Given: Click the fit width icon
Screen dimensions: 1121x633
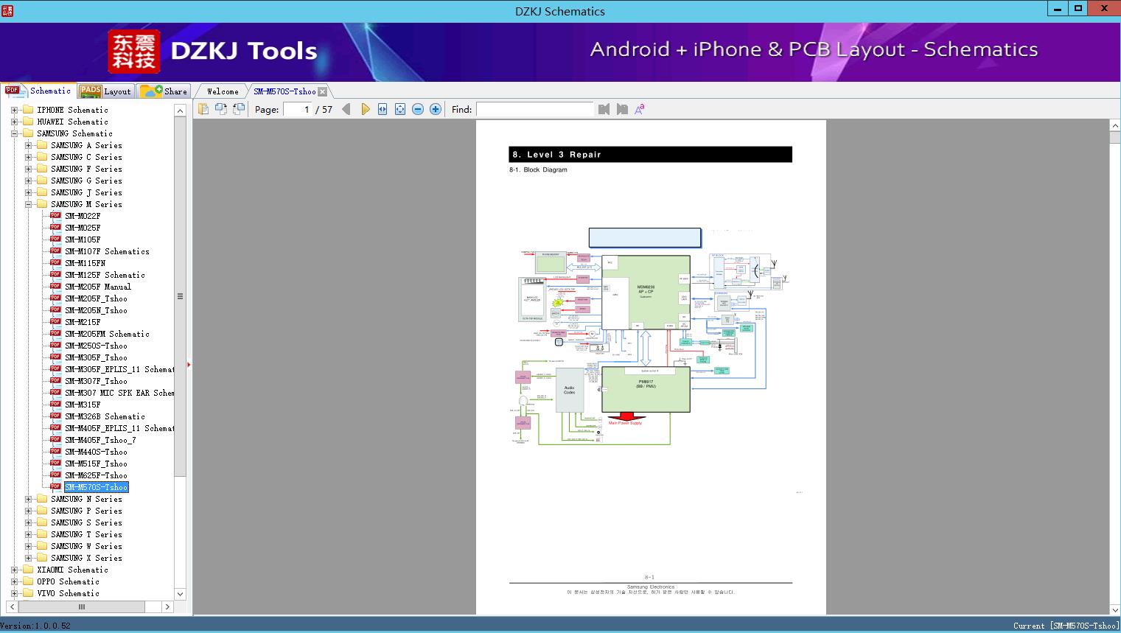Looking at the screenshot, I should tap(383, 109).
